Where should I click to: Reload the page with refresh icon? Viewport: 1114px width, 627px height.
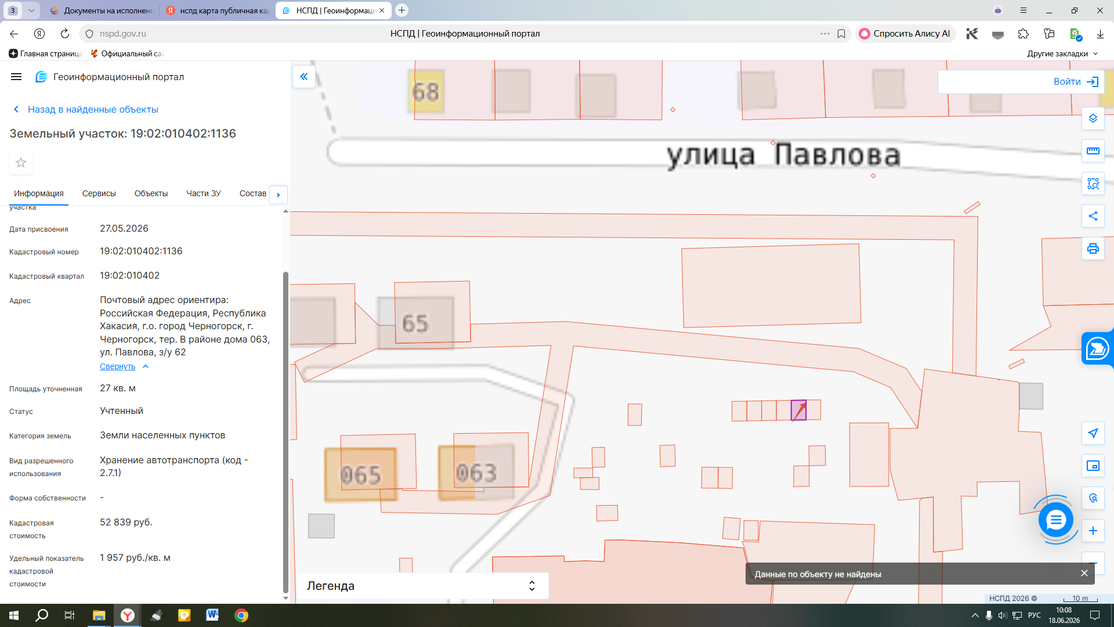[x=65, y=34]
